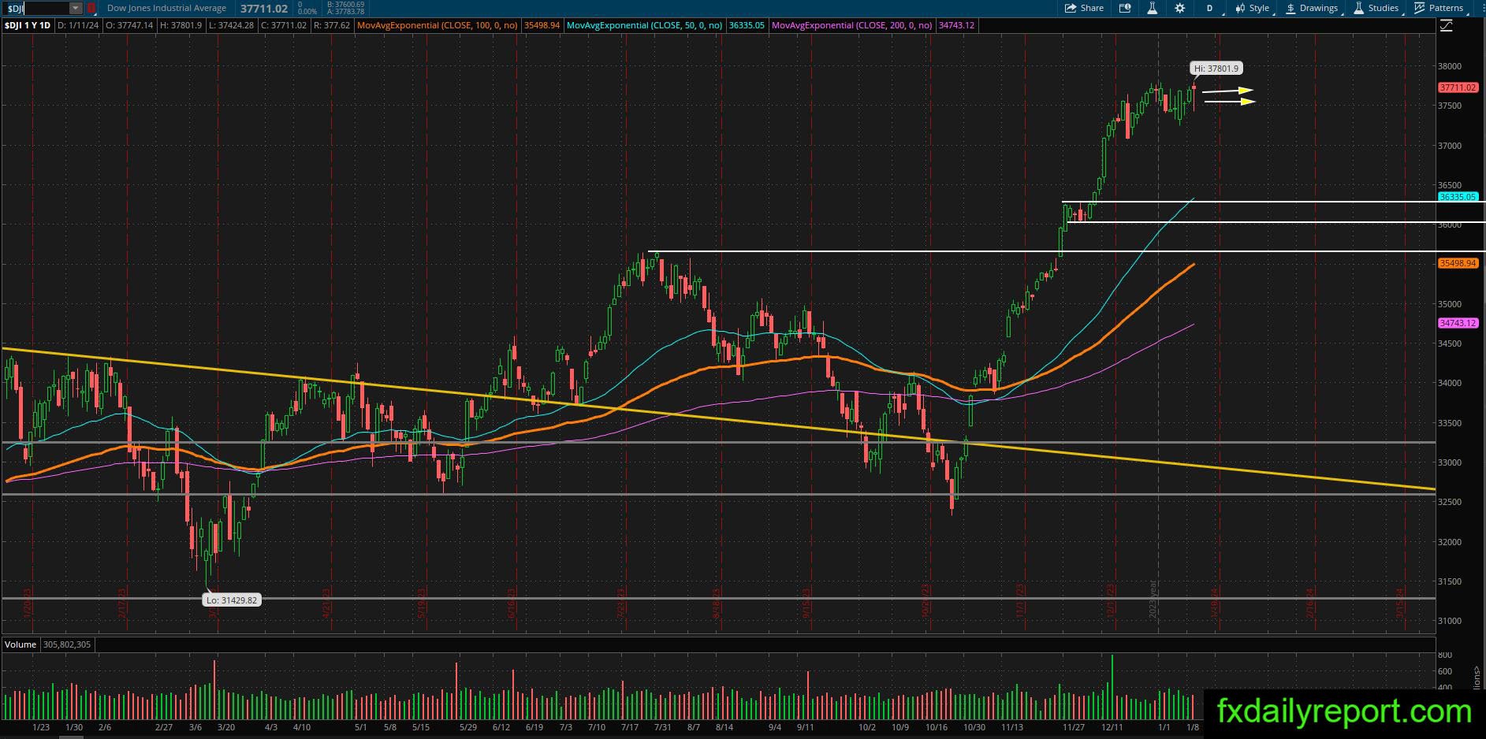This screenshot has width=1486, height=739.
Task: Click the EMA 200 value 34743.12 in header
Action: [956, 25]
